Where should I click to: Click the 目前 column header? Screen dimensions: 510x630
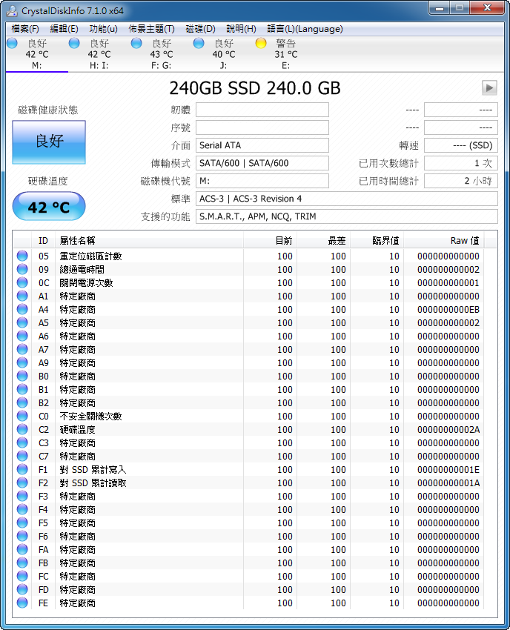(x=270, y=241)
